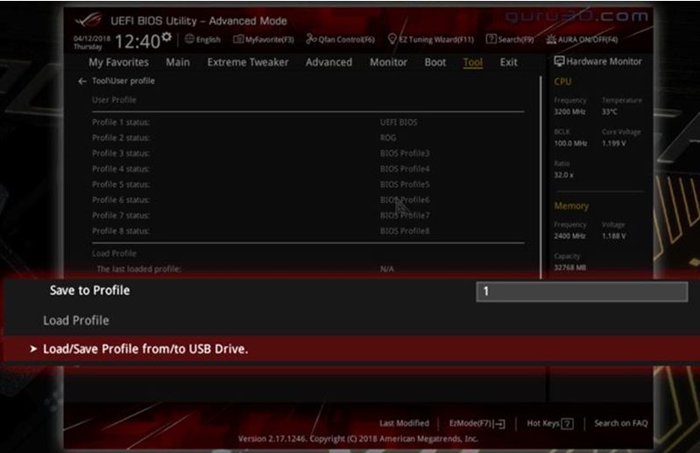Open Load/Save Profile from/to USB Drive
This screenshot has width=700, height=453.
point(350,349)
